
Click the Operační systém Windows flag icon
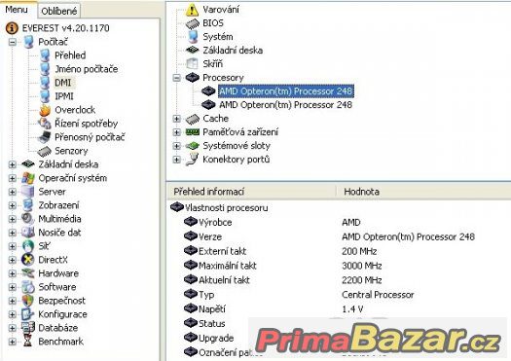(x=28, y=178)
